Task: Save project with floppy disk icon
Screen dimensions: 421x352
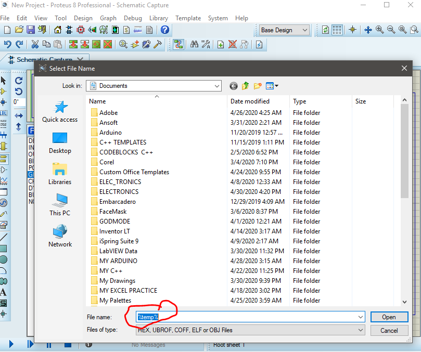Action: [30, 30]
